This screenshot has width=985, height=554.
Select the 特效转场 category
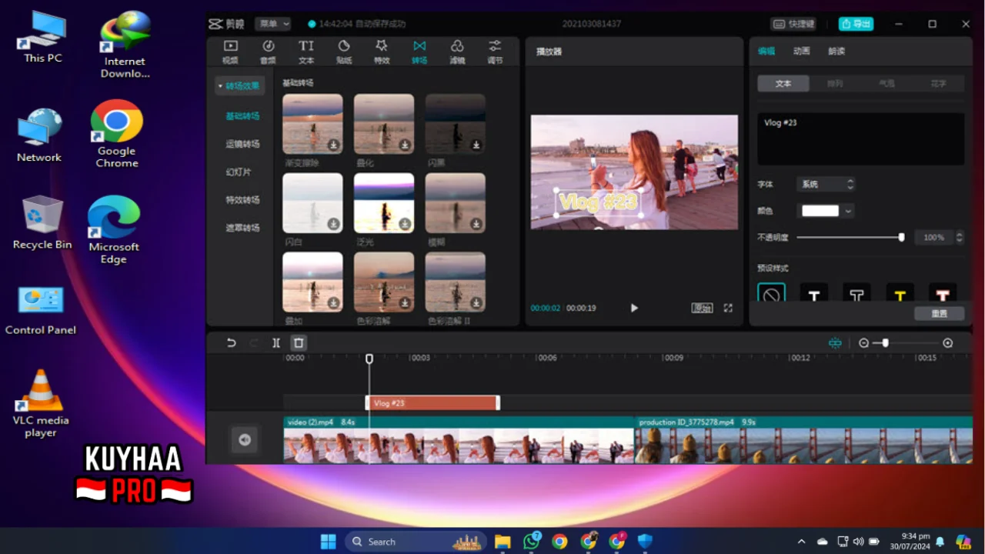242,200
